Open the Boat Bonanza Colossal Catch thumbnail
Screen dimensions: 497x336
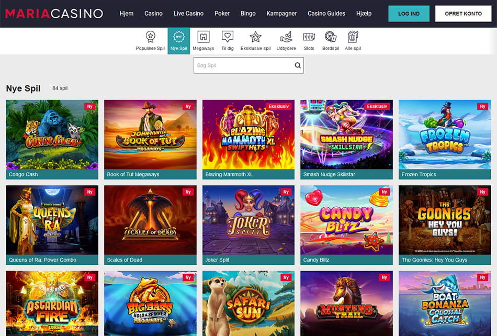445,304
